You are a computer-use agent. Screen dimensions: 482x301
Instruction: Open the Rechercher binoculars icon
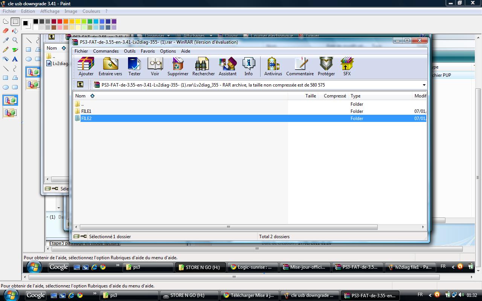click(x=203, y=67)
